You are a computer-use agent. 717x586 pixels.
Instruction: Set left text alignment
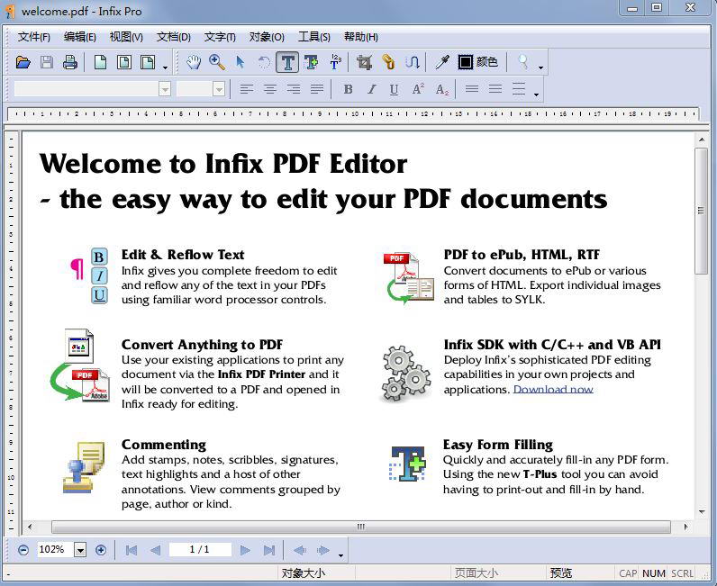tap(247, 89)
